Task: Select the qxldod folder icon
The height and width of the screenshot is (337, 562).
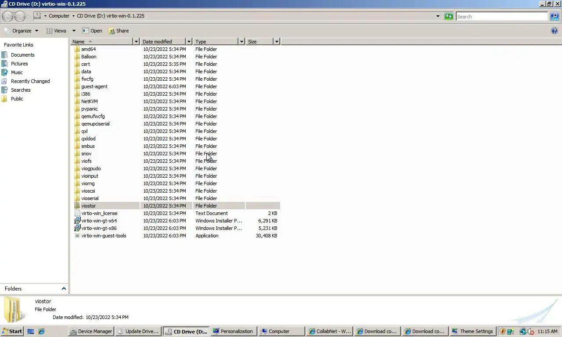Action: 77,139
